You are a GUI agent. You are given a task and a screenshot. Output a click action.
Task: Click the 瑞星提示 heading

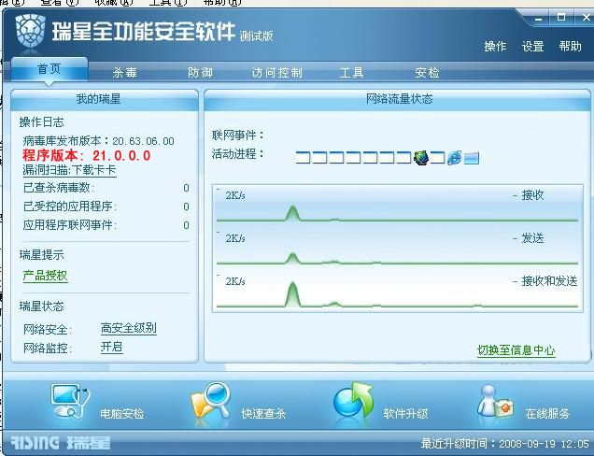(x=42, y=255)
